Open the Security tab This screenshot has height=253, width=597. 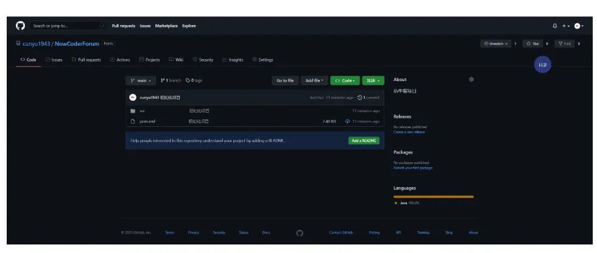tap(203, 60)
